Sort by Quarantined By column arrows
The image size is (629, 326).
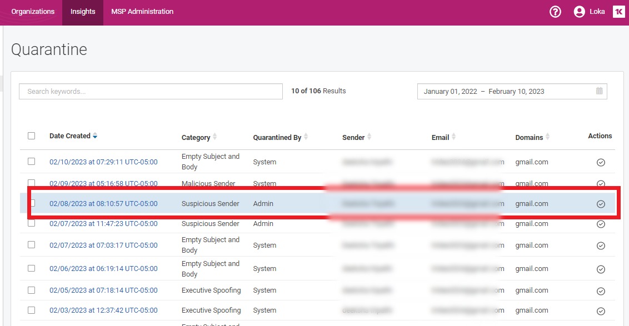306,137
